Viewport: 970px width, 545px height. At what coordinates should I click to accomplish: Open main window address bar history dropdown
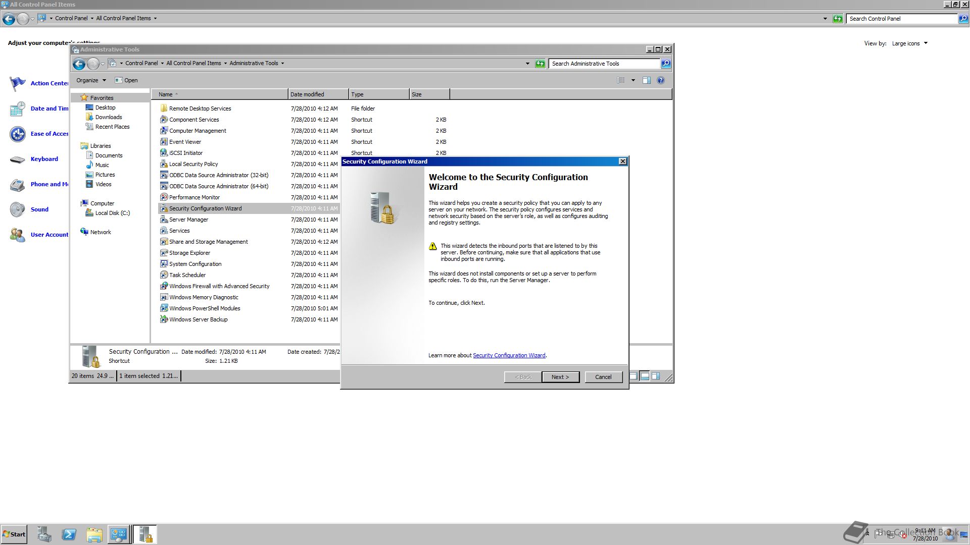(x=825, y=19)
